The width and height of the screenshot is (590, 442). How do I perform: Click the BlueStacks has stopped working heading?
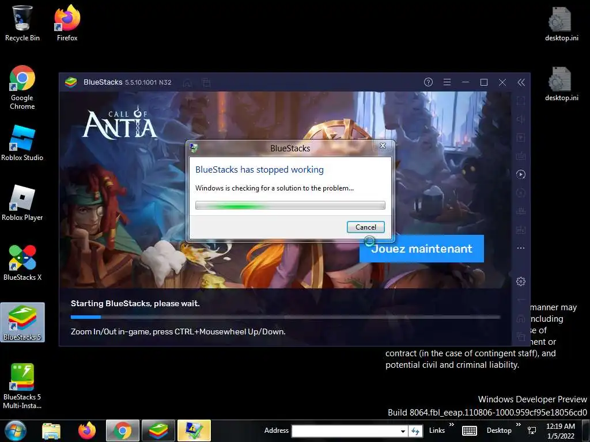coord(259,170)
